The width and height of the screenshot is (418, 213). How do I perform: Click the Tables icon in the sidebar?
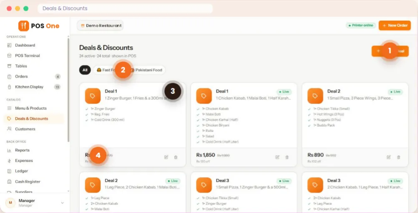(9, 66)
